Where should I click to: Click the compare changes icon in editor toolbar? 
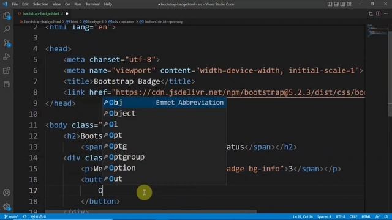pyautogui.click(x=371, y=13)
